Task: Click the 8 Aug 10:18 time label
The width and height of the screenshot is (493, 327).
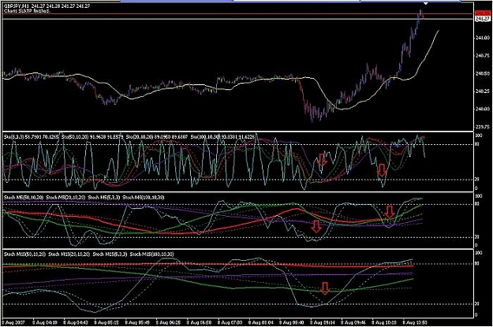Action: pyautogui.click(x=385, y=322)
